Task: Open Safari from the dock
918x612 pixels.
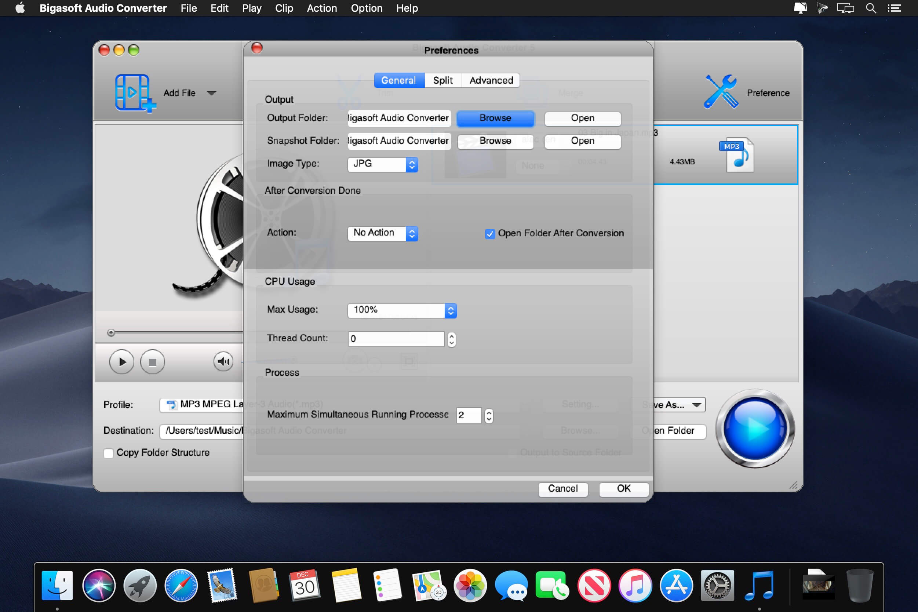Action: (x=181, y=586)
